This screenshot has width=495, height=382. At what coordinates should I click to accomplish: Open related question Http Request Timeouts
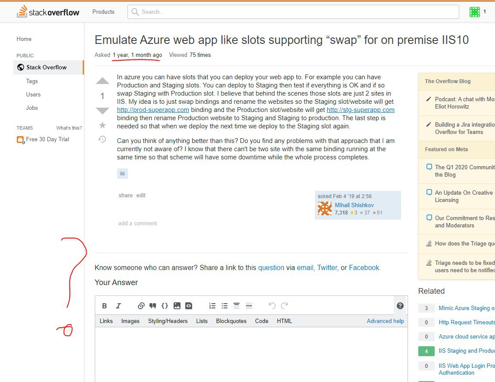point(467,322)
